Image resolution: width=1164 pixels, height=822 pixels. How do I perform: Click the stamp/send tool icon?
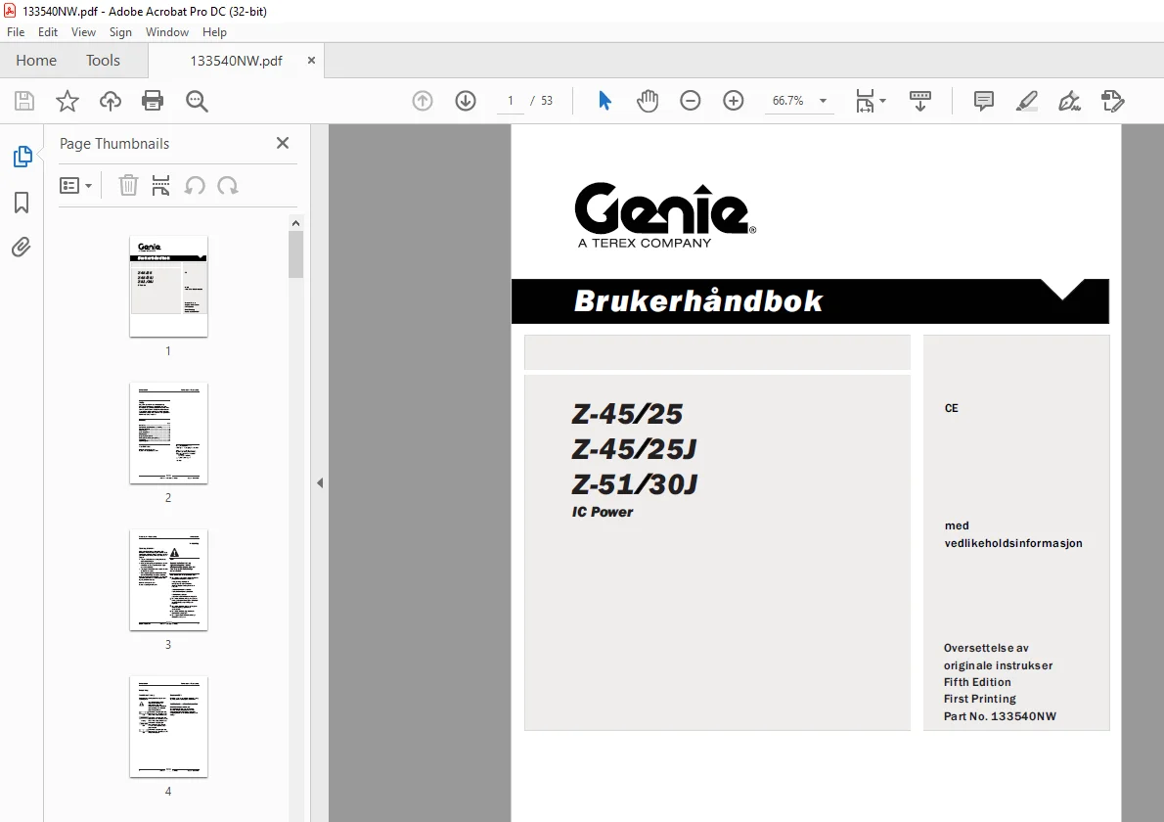coord(1113,101)
